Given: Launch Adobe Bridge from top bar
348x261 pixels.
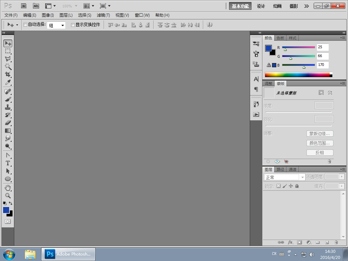Looking at the screenshot, I should (24, 6).
